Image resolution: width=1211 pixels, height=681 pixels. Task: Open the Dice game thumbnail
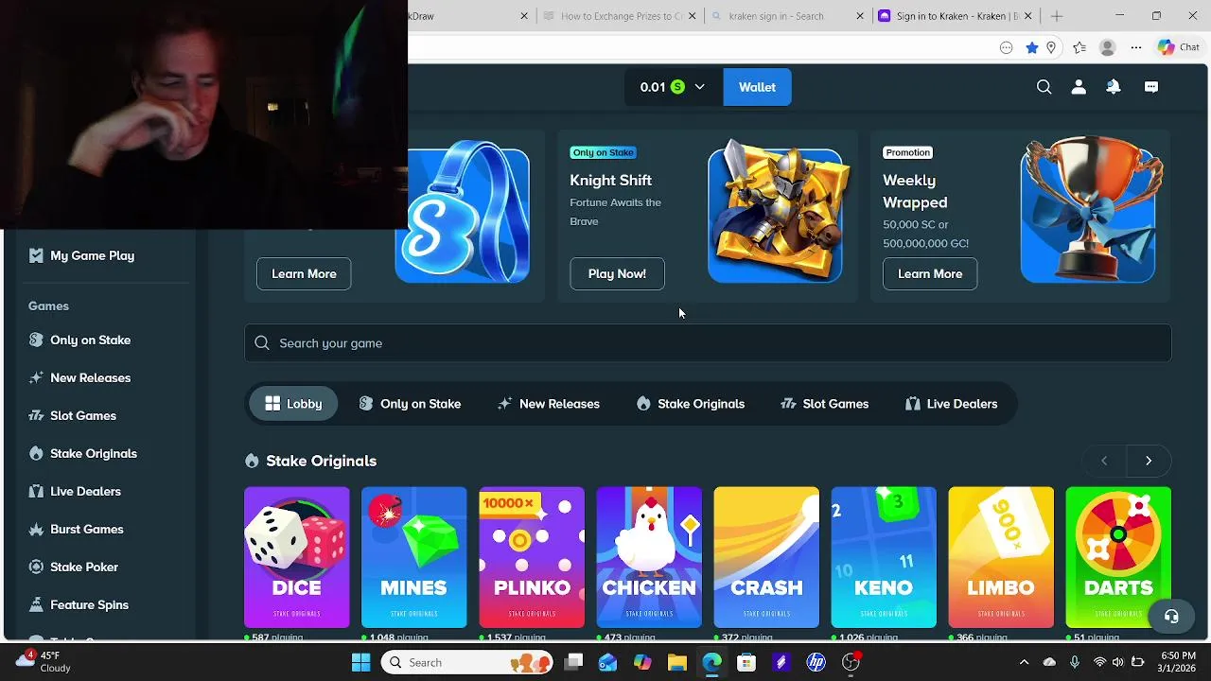pyautogui.click(x=297, y=557)
